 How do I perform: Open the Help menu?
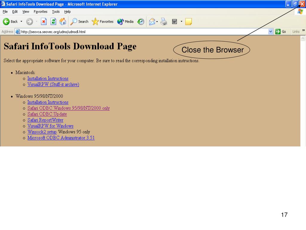(67, 12)
